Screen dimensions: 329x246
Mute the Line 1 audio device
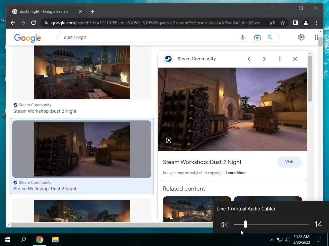pos(224,225)
